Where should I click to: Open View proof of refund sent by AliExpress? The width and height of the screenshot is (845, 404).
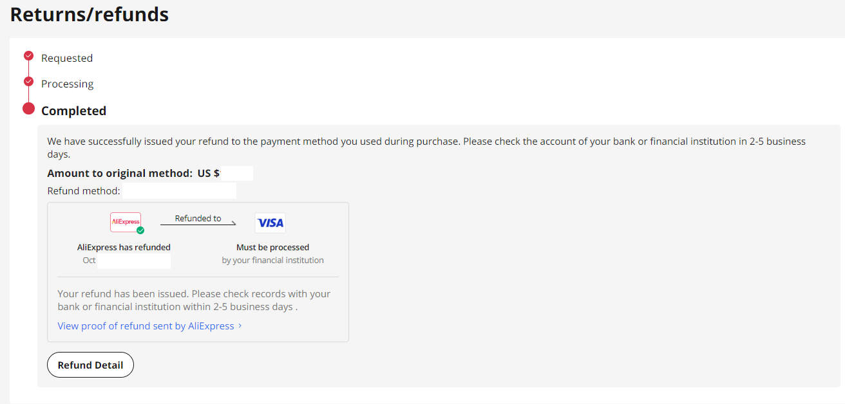[146, 326]
